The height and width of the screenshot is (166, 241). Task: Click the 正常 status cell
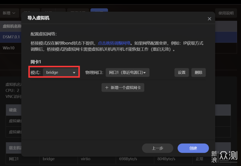coord(199,159)
